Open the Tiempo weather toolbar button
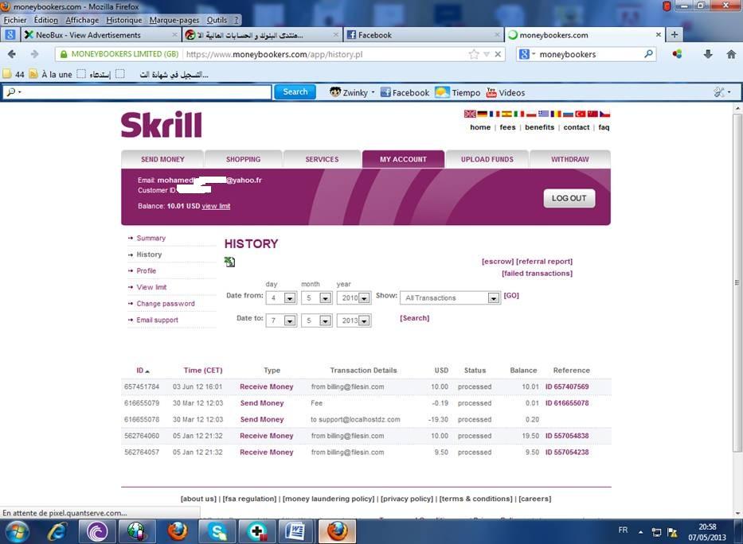The height and width of the screenshot is (544, 743). [458, 93]
